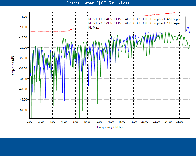Click the 22.00 frequency tick label

(157, 122)
